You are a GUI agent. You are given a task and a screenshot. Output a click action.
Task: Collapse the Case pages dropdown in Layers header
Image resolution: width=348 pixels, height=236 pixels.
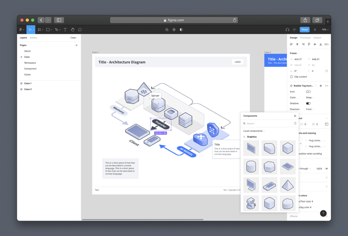pyautogui.click(x=74, y=38)
